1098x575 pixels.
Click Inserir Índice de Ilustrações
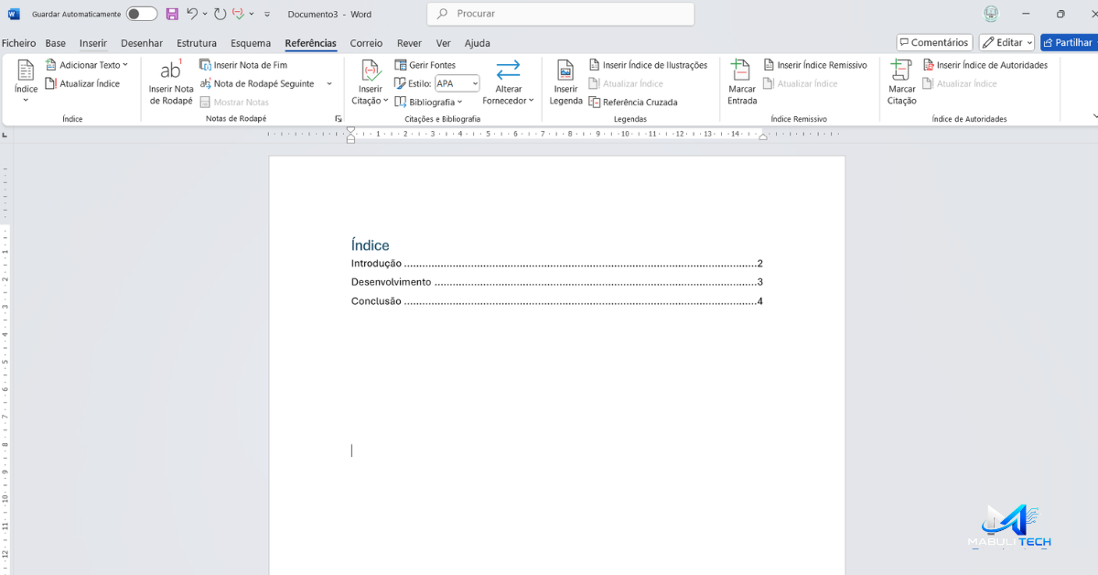(648, 65)
